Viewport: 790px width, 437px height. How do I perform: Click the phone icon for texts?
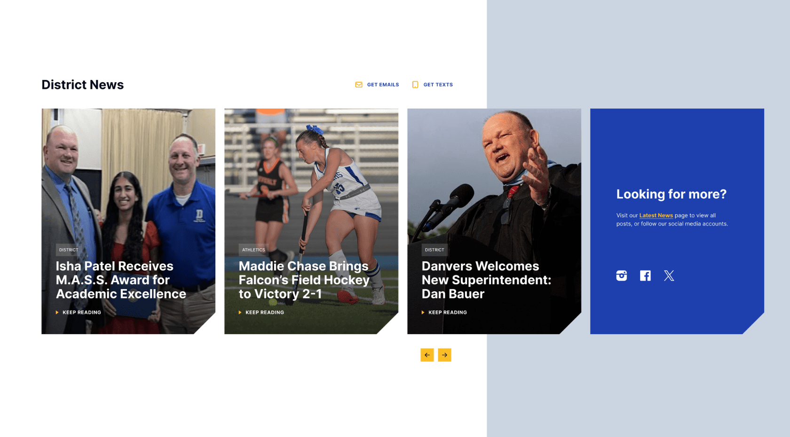pyautogui.click(x=415, y=85)
